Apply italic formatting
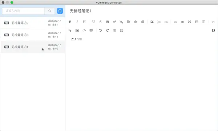 pos(77,22)
